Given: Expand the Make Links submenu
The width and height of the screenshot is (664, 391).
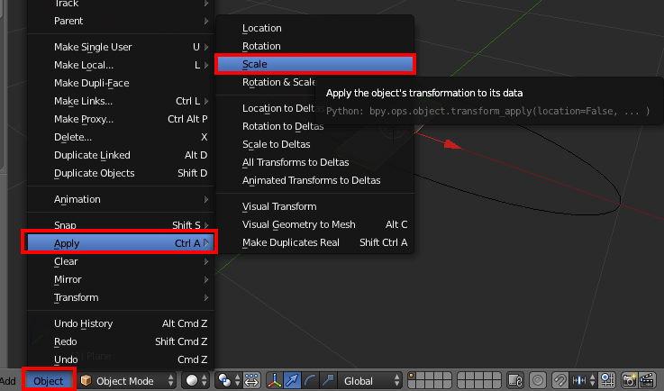Looking at the screenshot, I should tap(120, 101).
